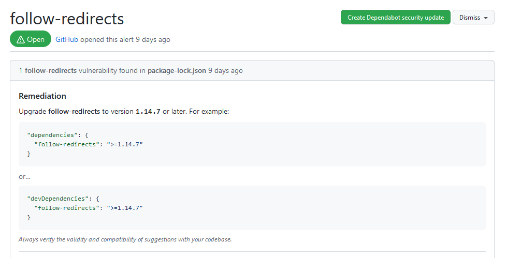
Task: Click bold follow-redirects in vulnerability header
Action: 51,70
